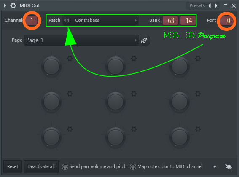This screenshot has height=177, width=239.
Task: Open gear settings of top-middle knob
Action: coord(134,59)
